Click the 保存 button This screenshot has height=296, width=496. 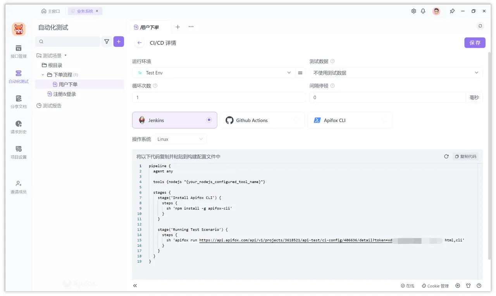click(x=475, y=43)
